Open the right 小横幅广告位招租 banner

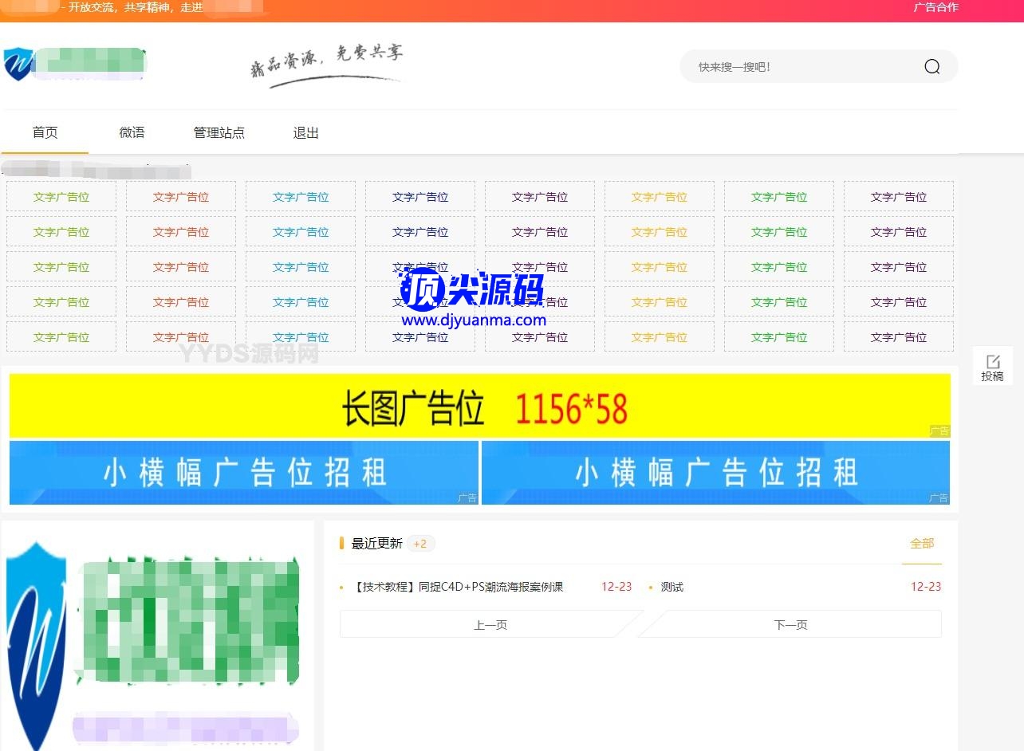[715, 473]
